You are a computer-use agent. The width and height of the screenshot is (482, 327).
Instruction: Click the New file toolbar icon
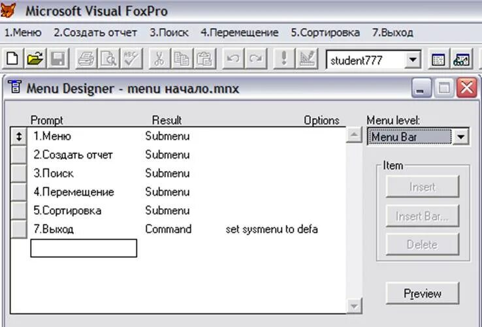(x=12, y=58)
